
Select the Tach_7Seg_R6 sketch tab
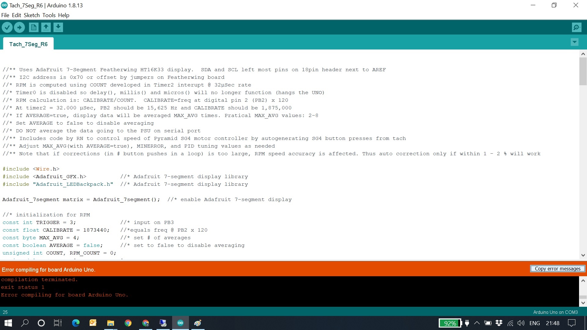coord(28,44)
